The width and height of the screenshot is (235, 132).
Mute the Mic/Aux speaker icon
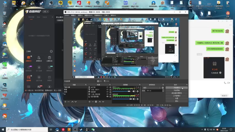tap(134, 91)
